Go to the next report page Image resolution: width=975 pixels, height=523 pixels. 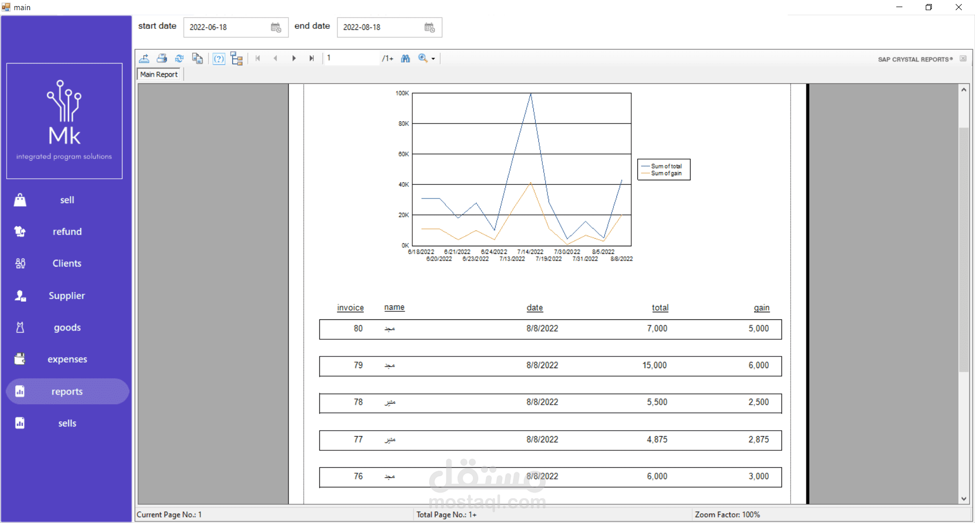294,58
